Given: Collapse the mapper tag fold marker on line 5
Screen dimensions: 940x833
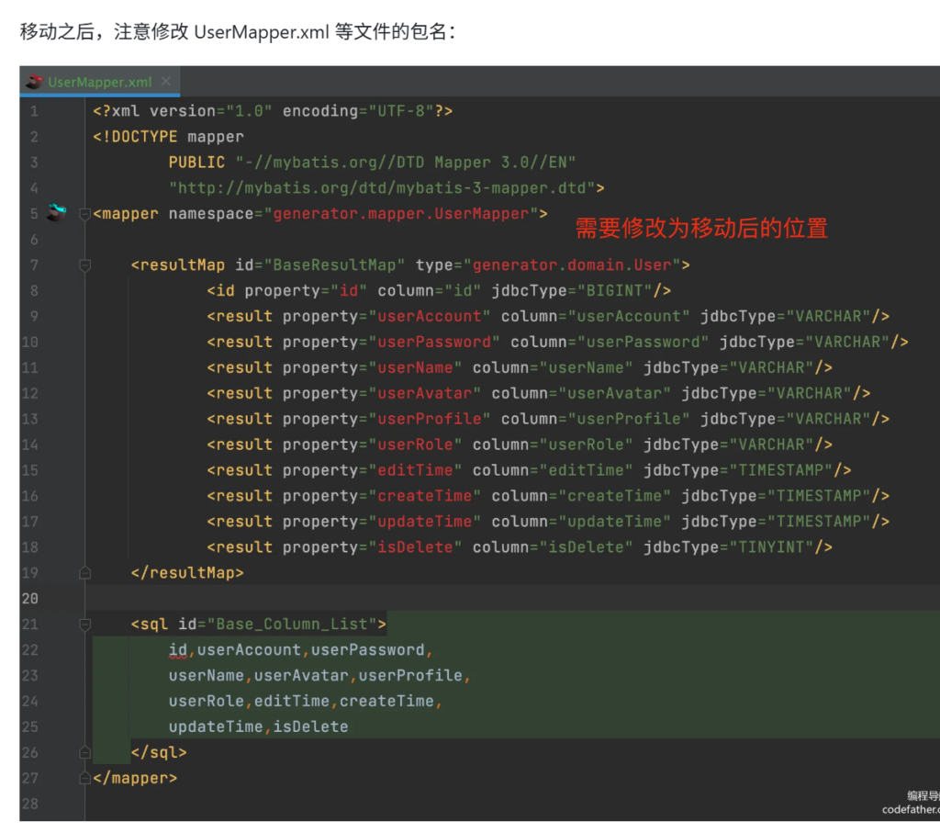Looking at the screenshot, I should pos(85,214).
